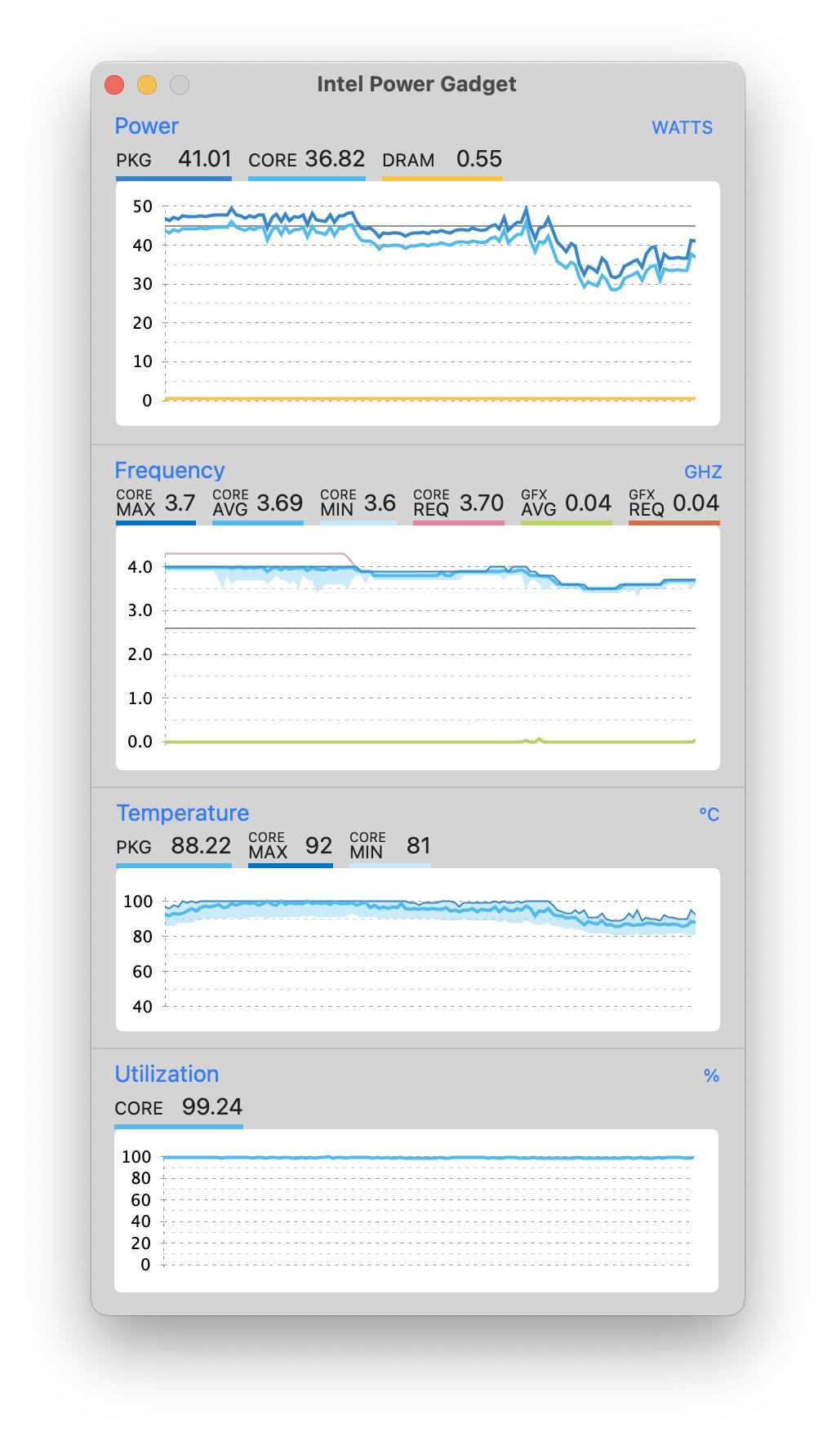Click the yellow DRAM power color bar

[x=442, y=178]
